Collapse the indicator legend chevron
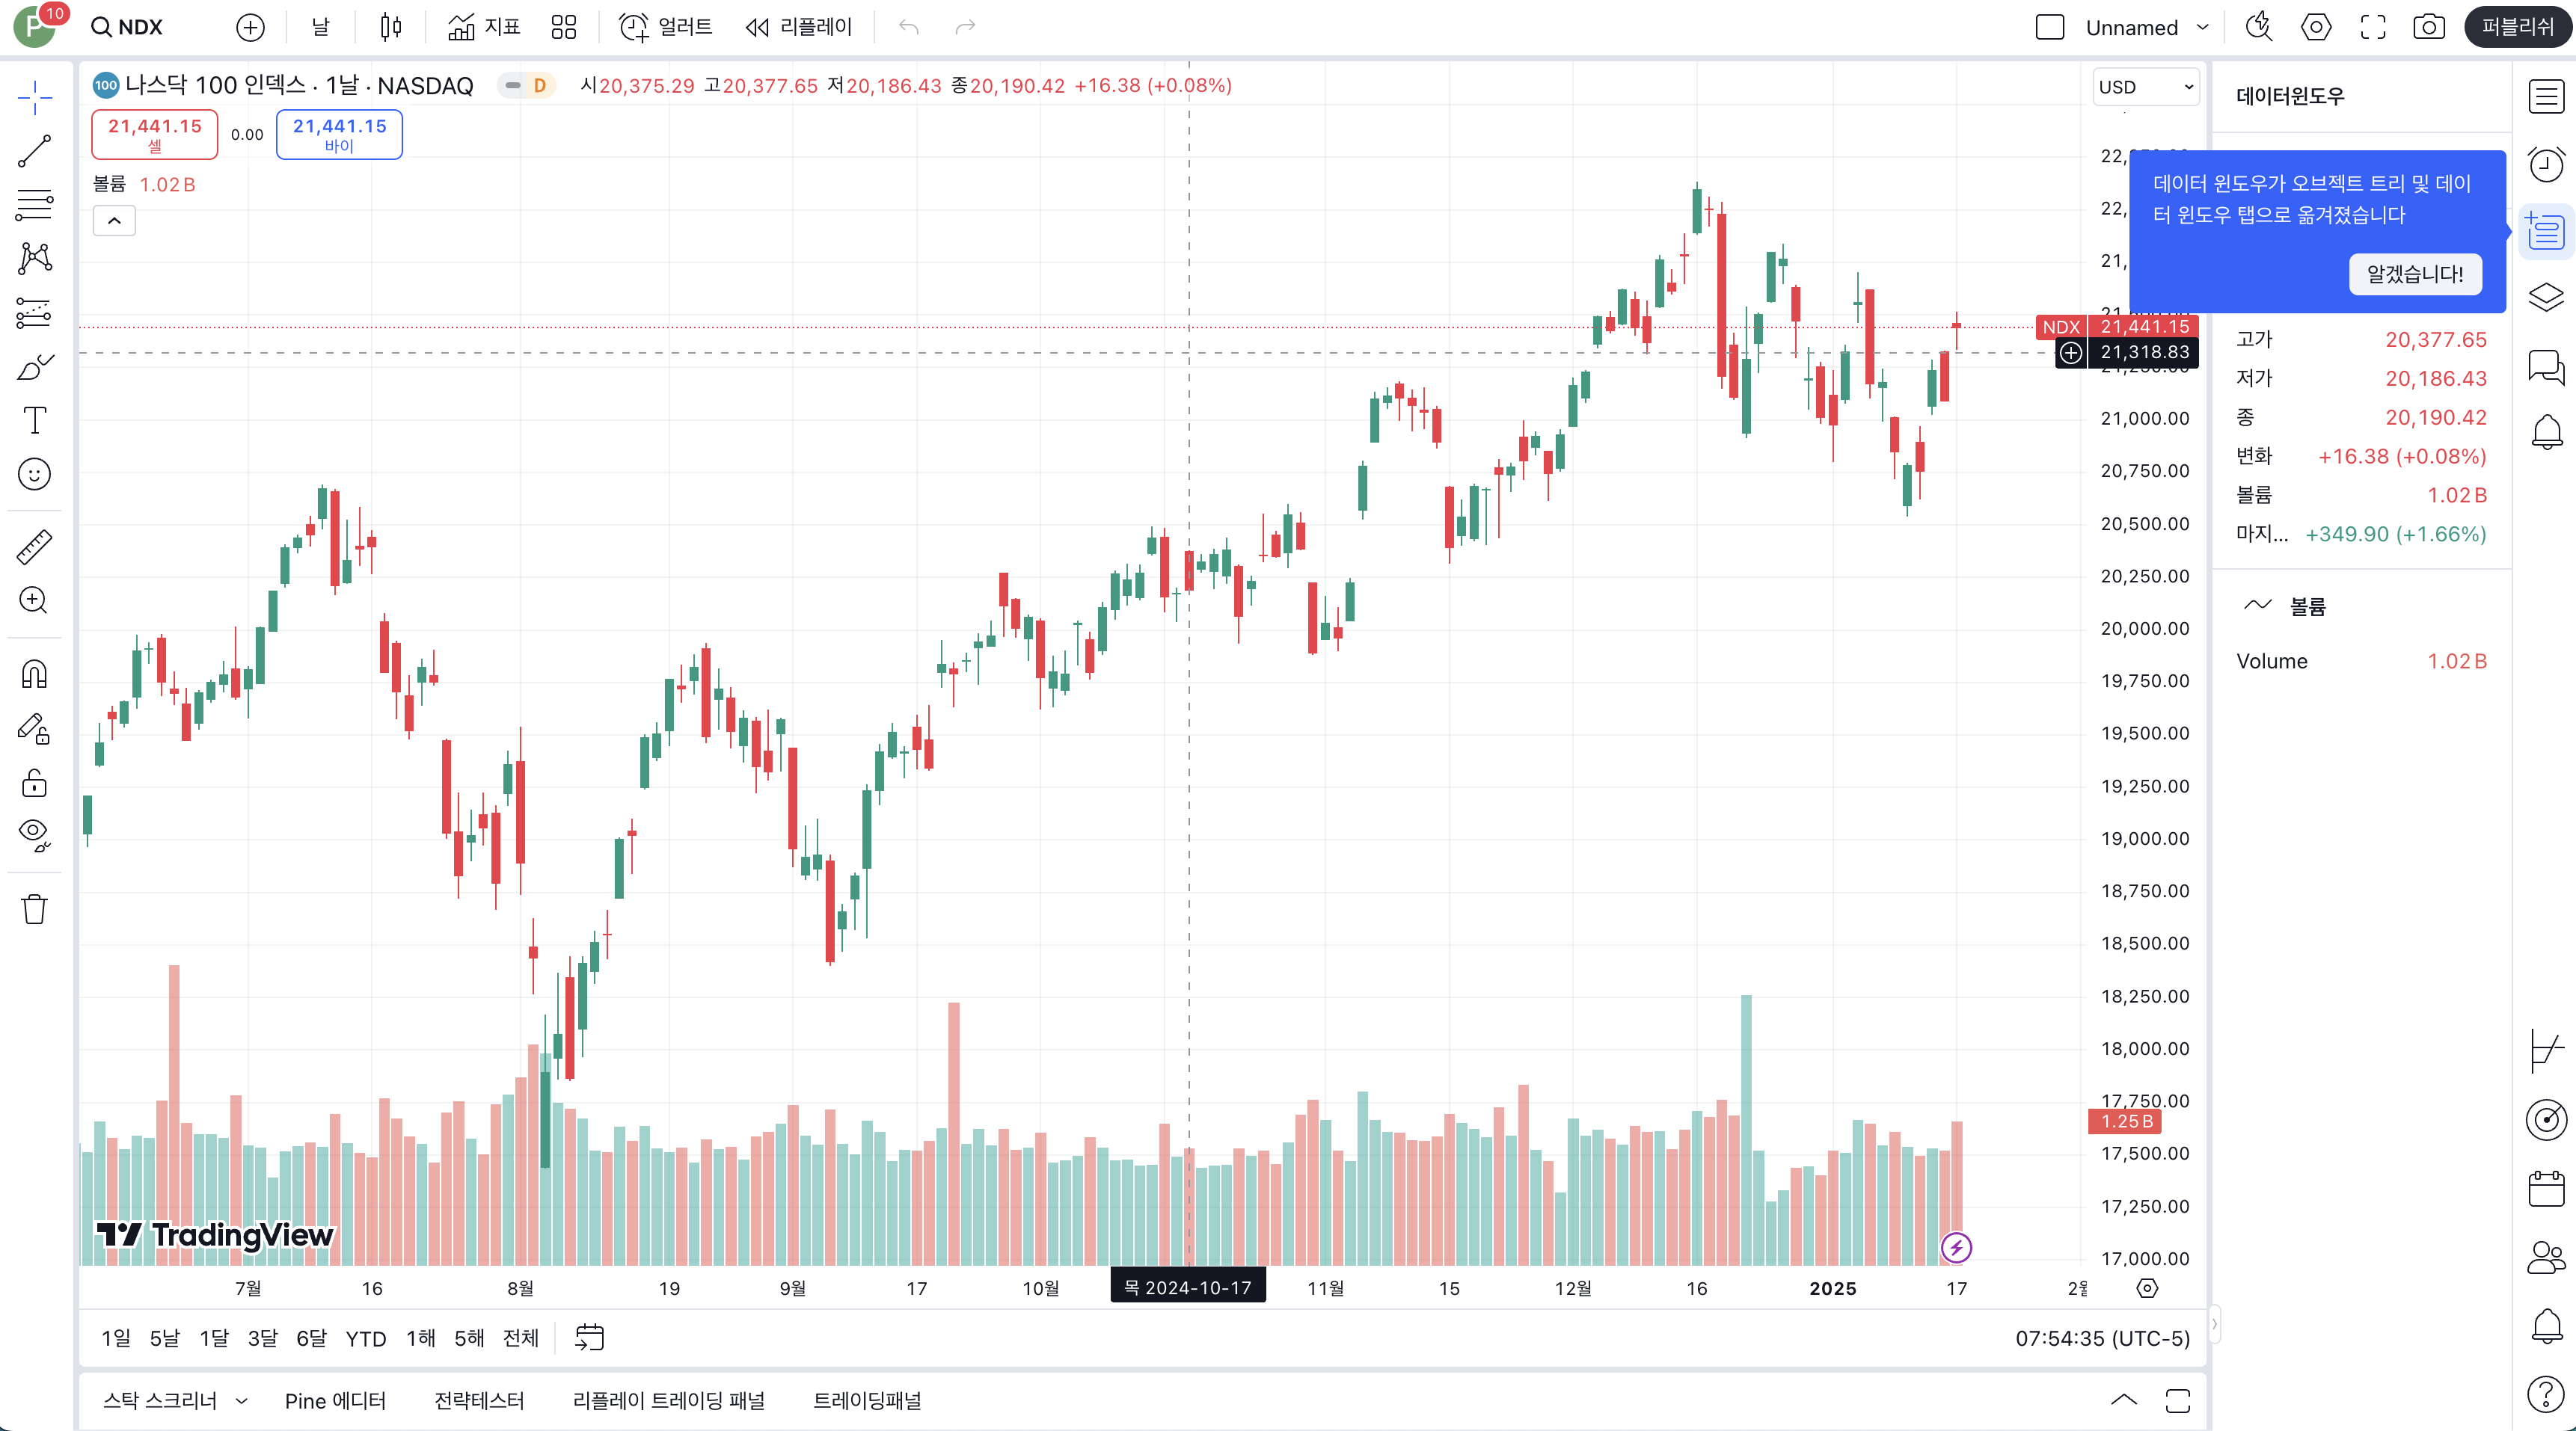This screenshot has height=1431, width=2576. point(114,221)
